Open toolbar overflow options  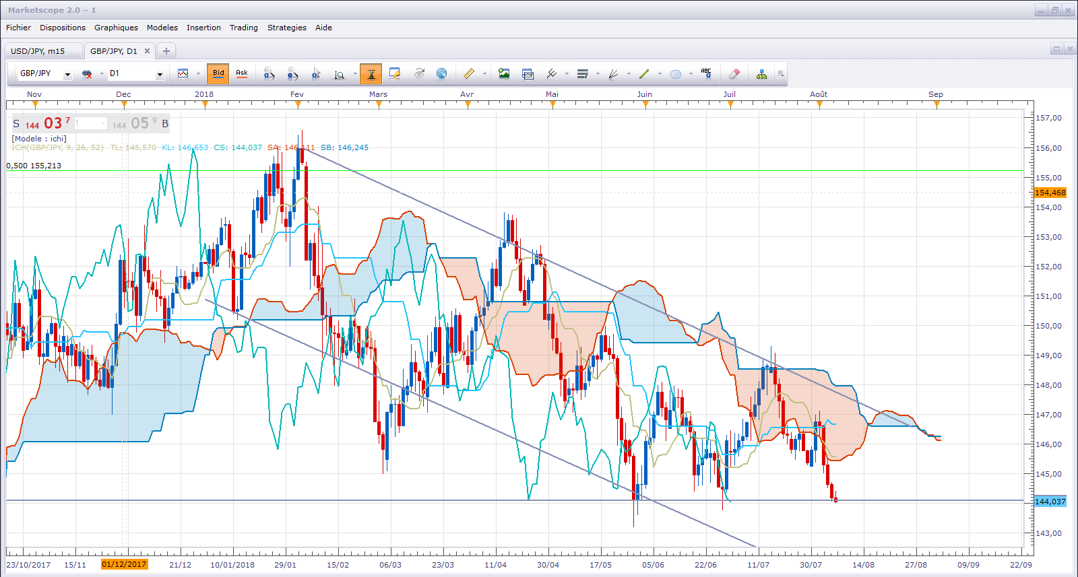click(781, 74)
